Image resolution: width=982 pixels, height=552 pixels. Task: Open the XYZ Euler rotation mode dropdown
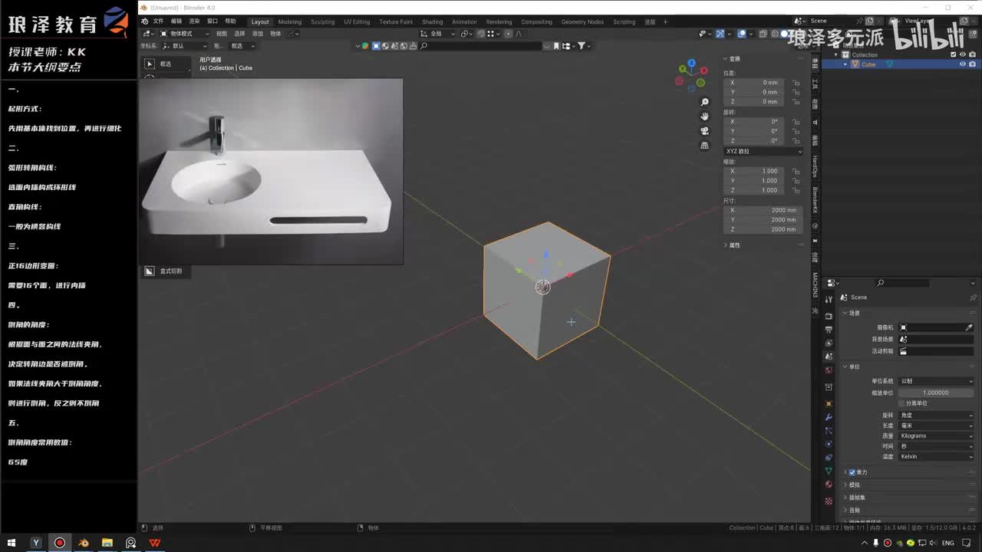coord(763,151)
